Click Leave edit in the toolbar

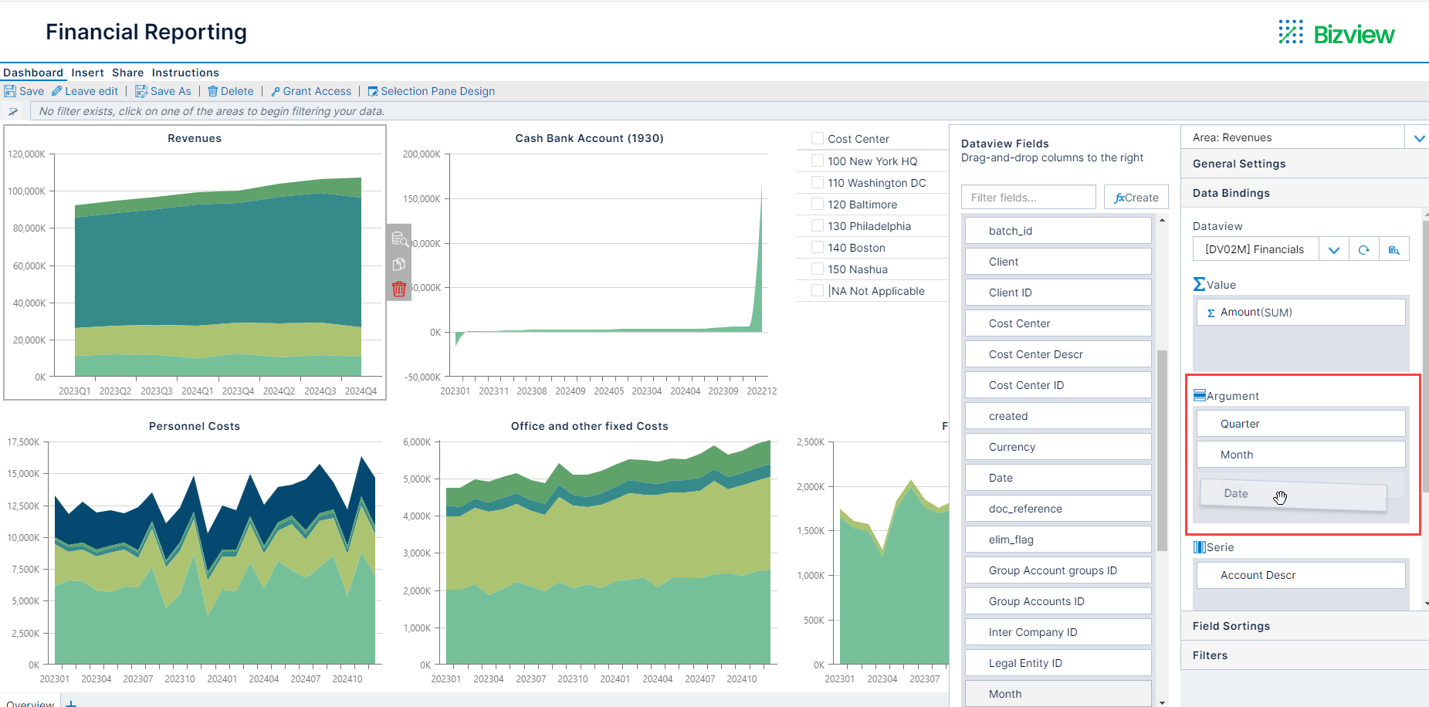coord(85,91)
